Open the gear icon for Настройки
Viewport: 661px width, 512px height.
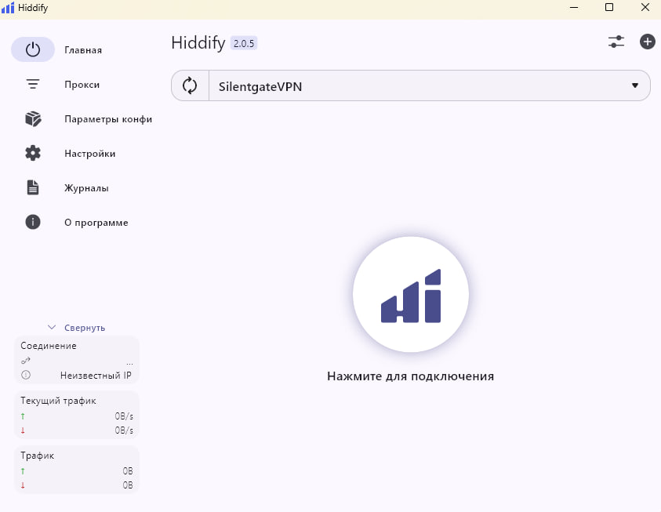33,153
